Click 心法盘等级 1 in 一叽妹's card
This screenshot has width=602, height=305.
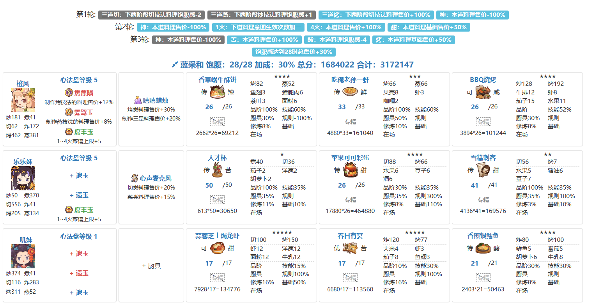point(79,236)
